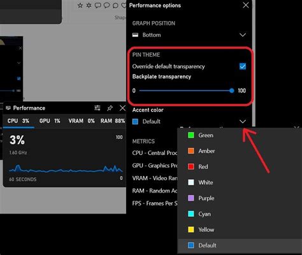Click second speech bubble icon in background
This screenshot has height=255, width=302.
pos(106,5)
